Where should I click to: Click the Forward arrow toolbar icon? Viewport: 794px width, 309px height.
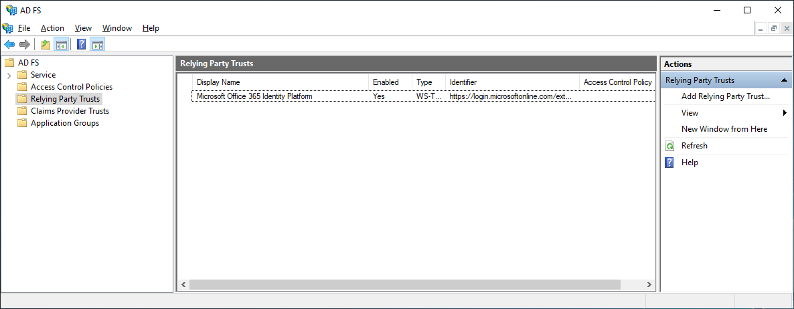pyautogui.click(x=24, y=45)
